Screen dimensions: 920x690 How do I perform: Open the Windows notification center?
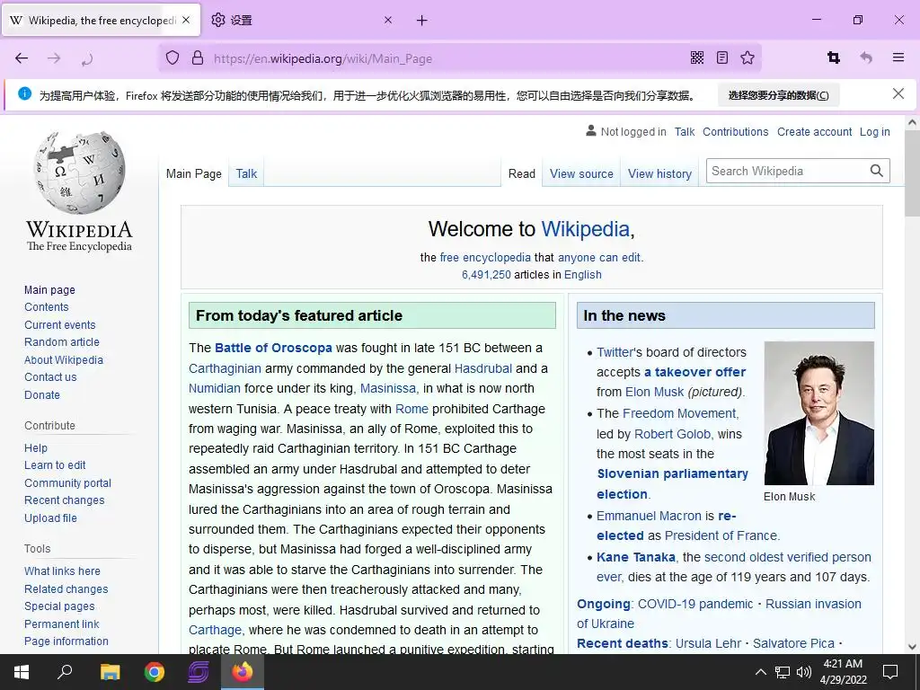coord(890,672)
